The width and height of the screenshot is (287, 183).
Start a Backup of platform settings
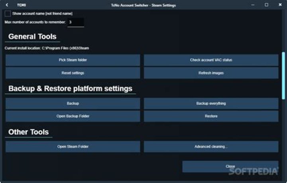[73, 103]
